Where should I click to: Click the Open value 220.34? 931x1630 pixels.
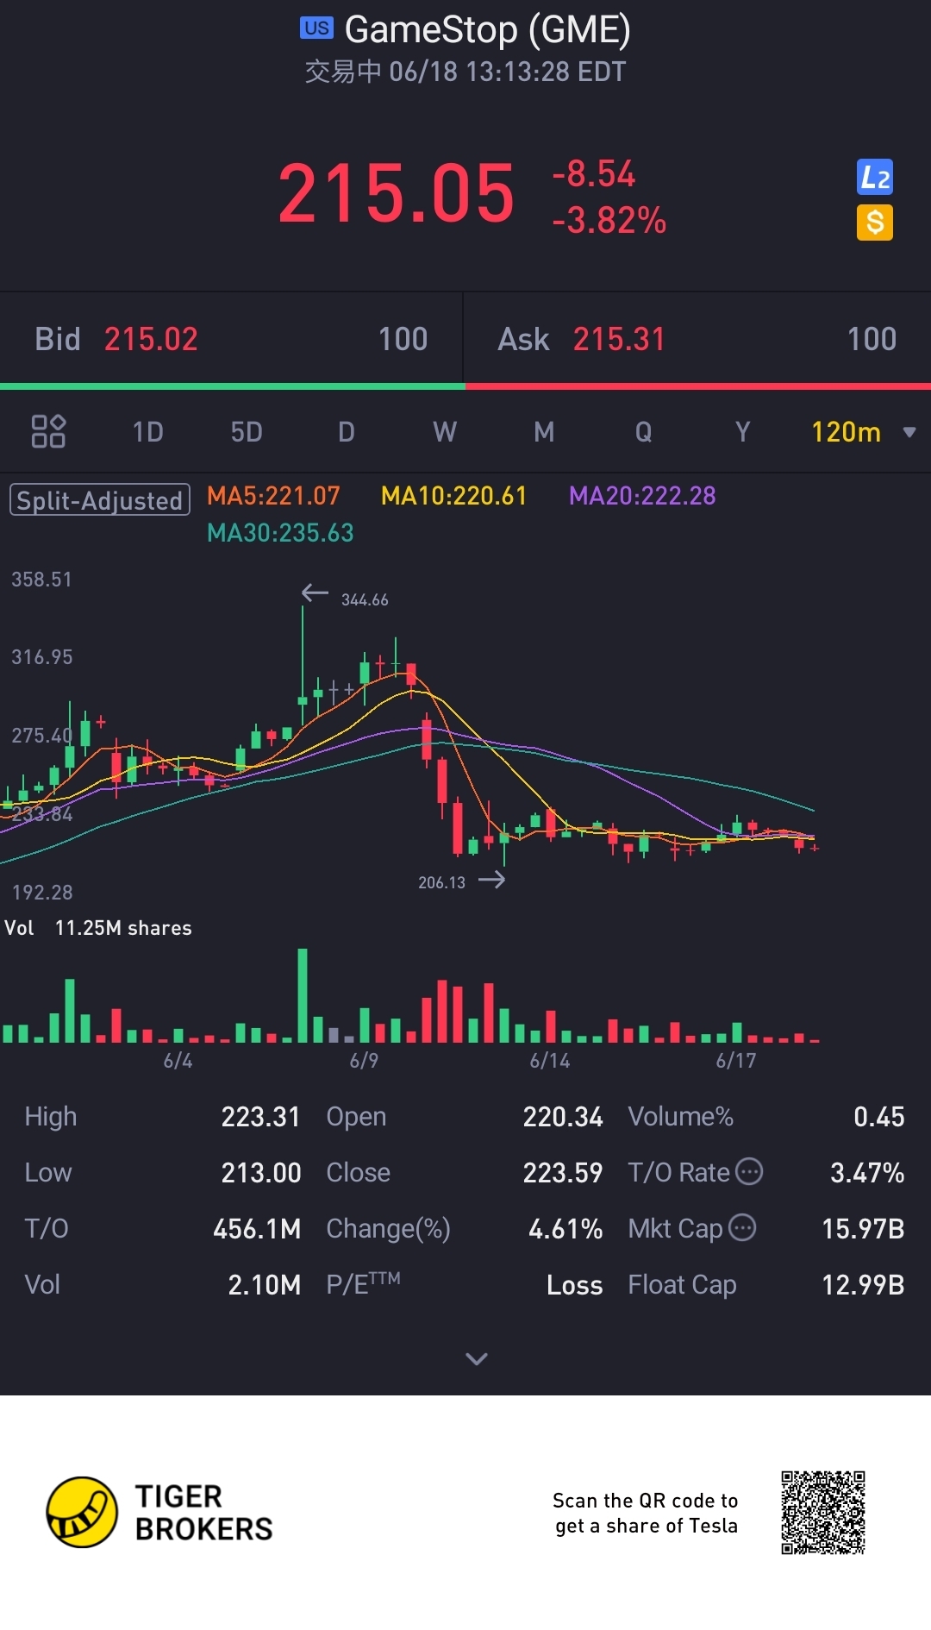coord(563,1117)
